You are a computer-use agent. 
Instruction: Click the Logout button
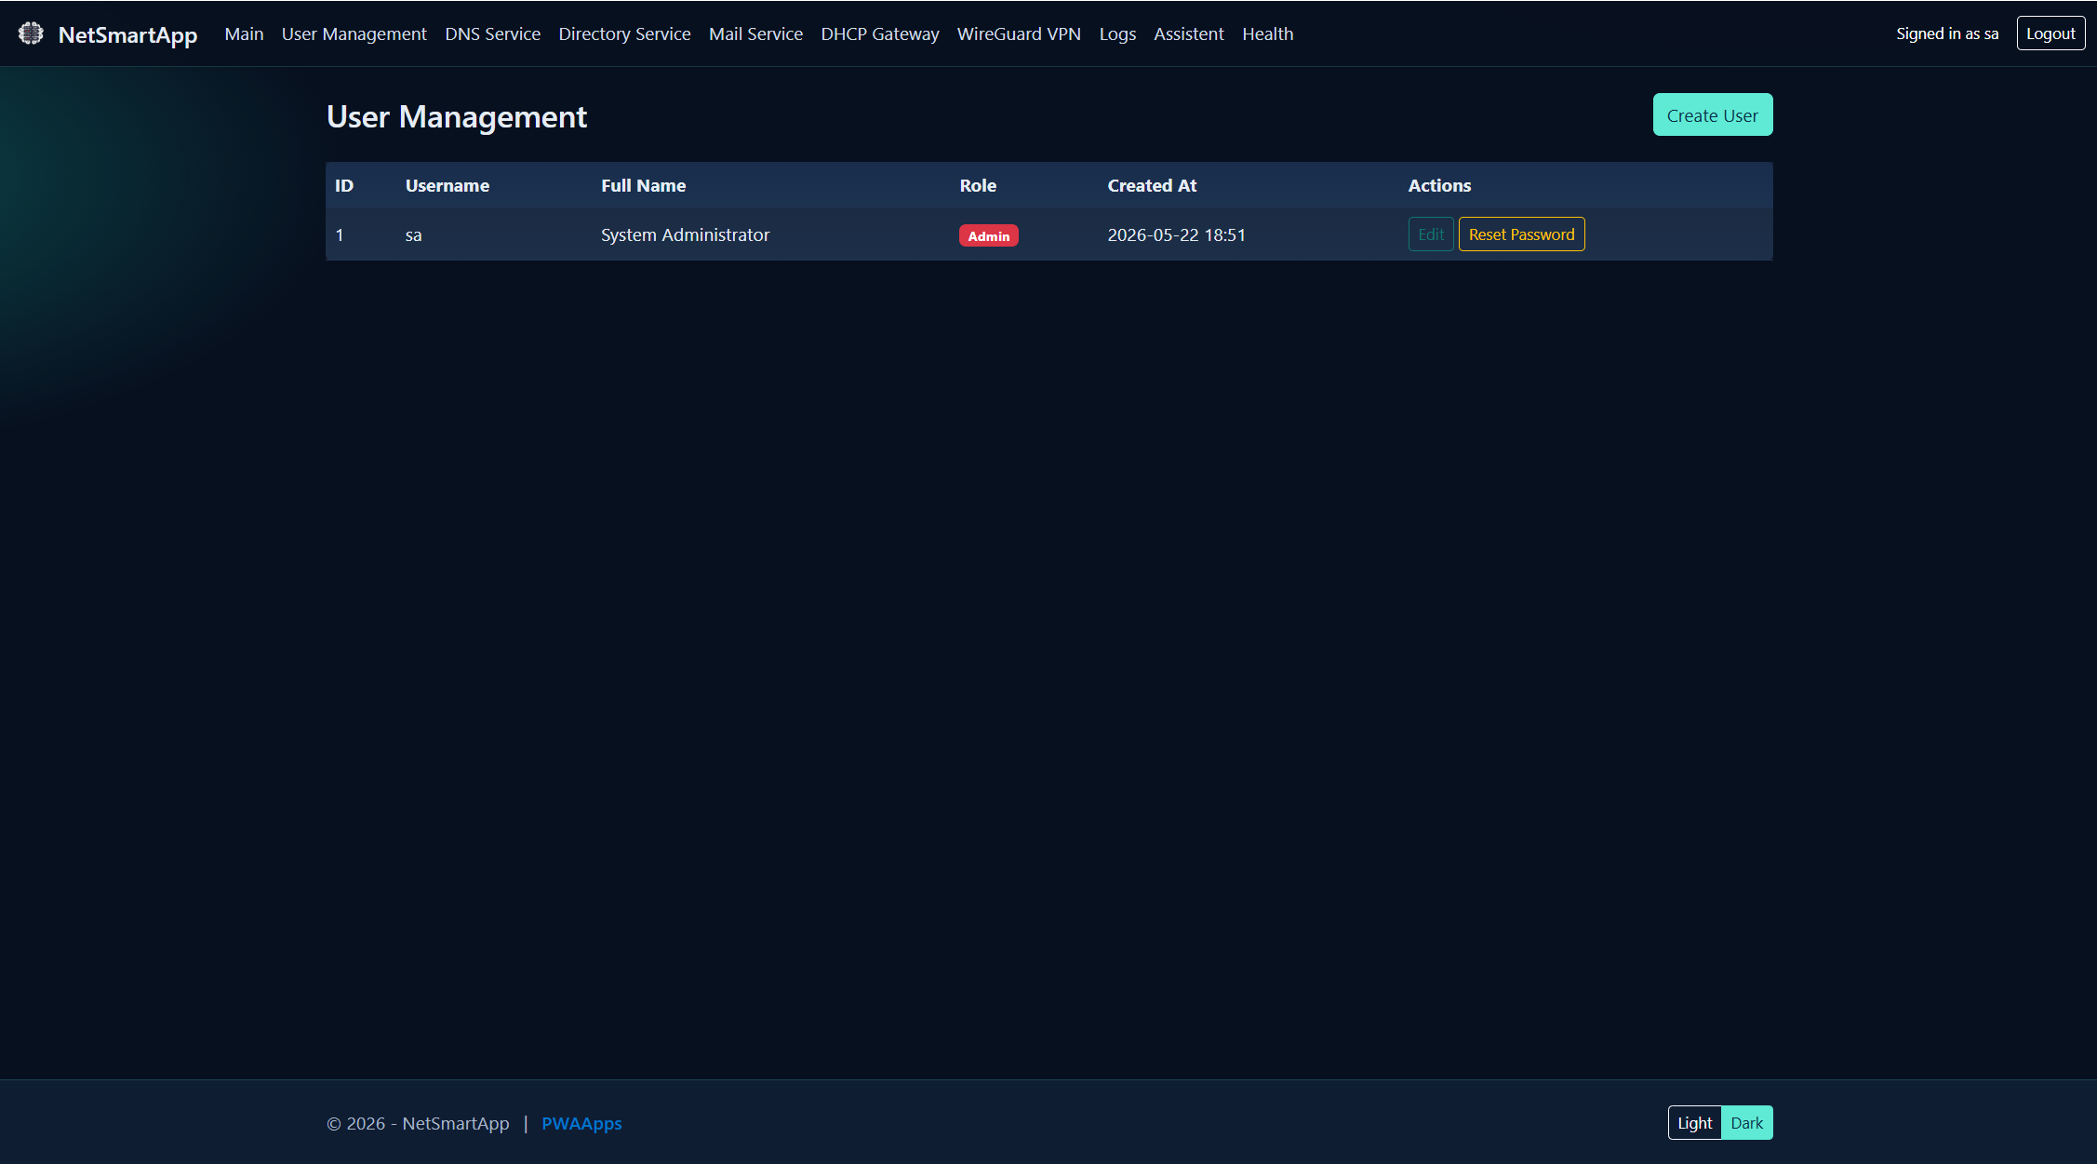tap(2050, 33)
